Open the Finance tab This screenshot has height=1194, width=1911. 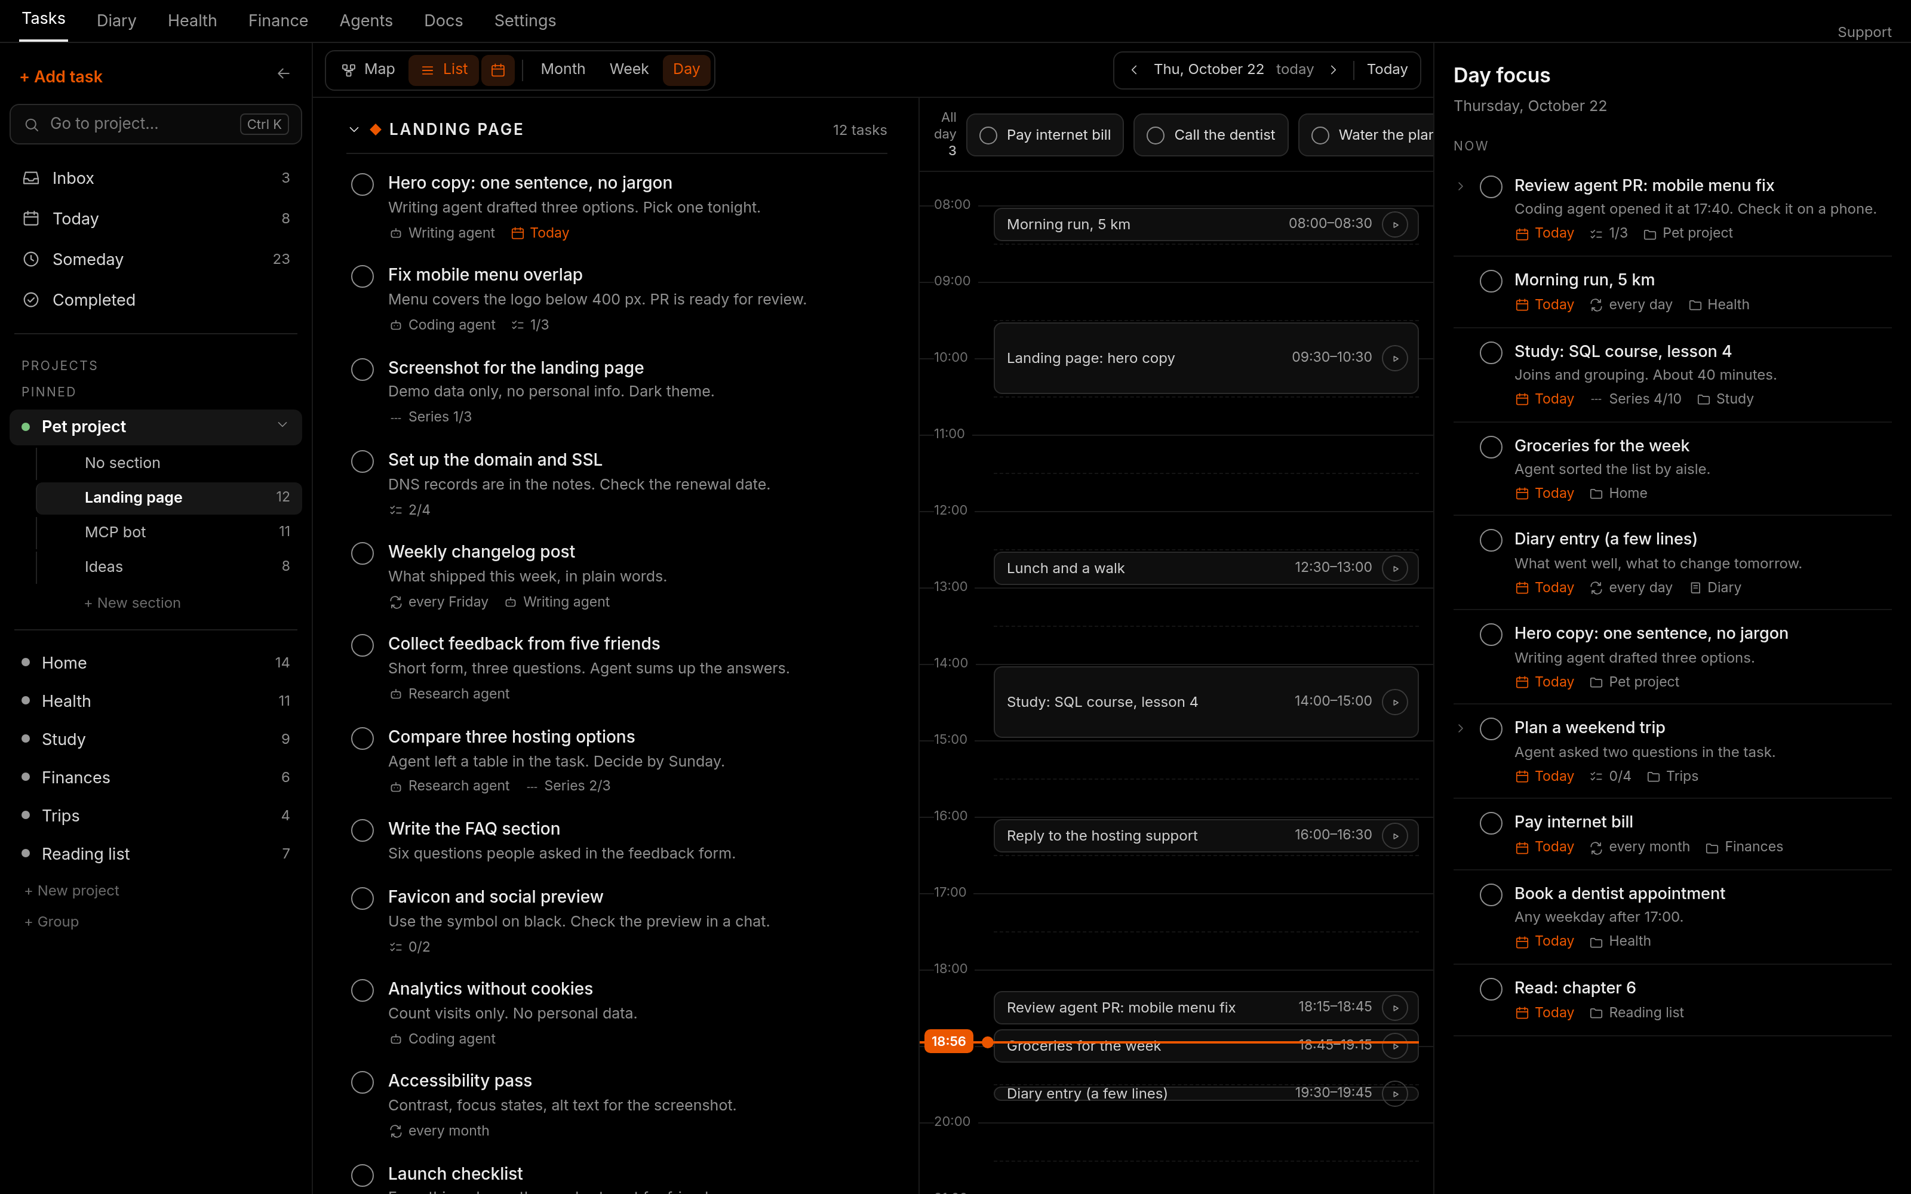(278, 20)
